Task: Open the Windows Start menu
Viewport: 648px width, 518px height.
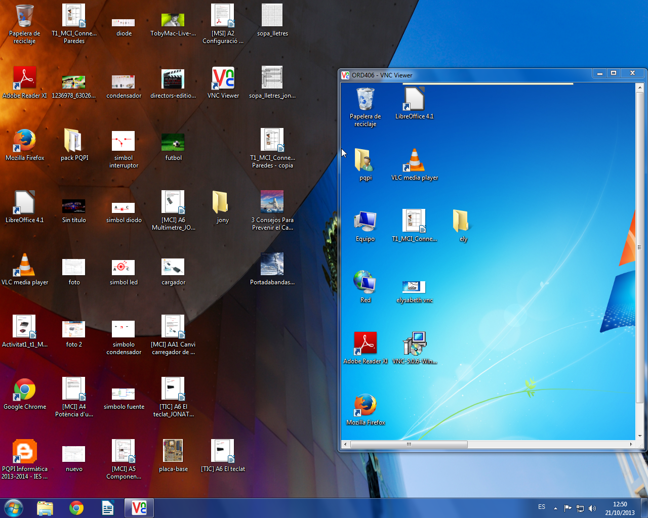Action: [x=13, y=508]
